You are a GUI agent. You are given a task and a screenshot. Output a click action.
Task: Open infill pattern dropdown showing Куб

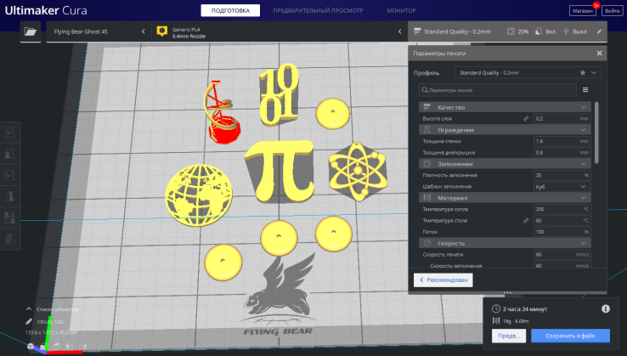pos(561,186)
